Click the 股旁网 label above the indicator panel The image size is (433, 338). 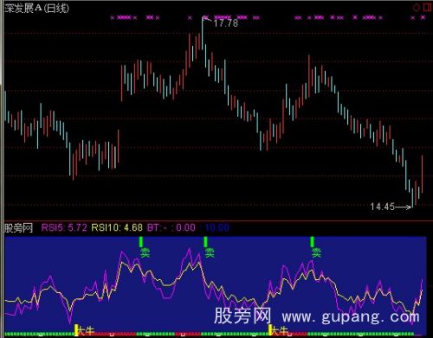tap(18, 228)
